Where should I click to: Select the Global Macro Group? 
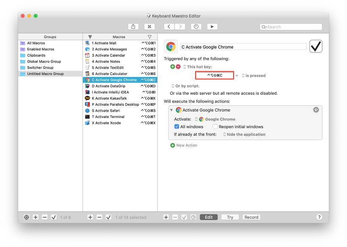point(50,61)
